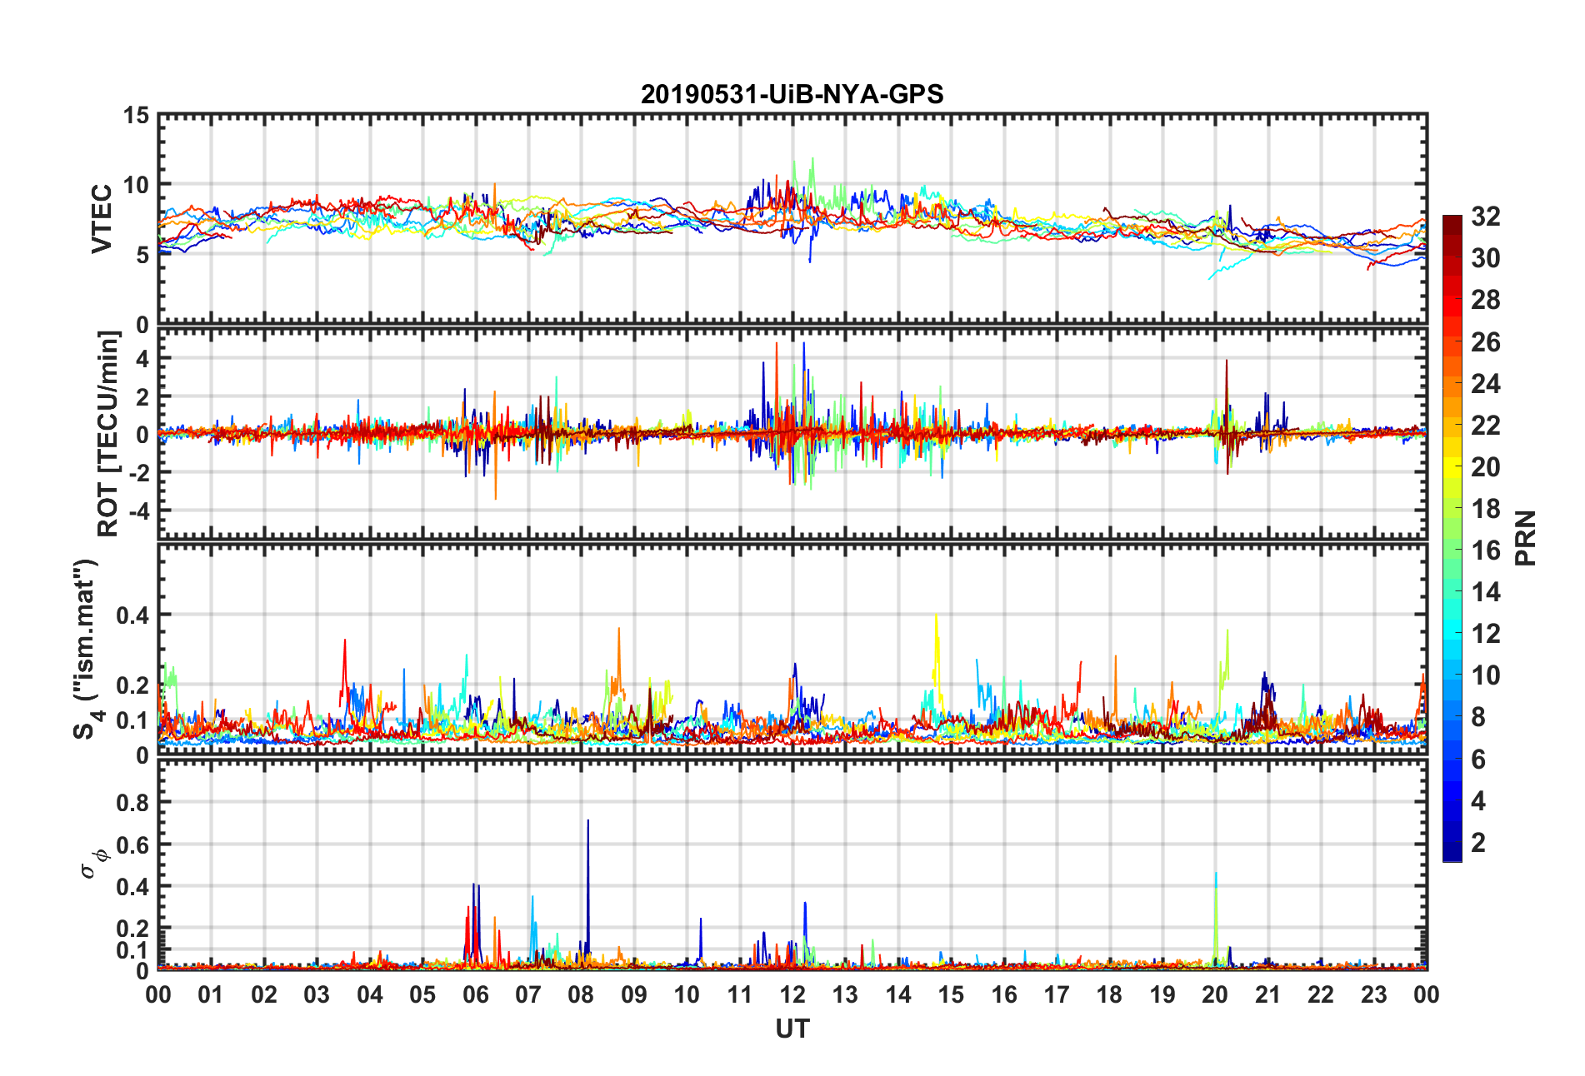This screenshot has height=1076, width=1585.
Task: Click hour label 11 on the UT axis
Action: click(740, 994)
